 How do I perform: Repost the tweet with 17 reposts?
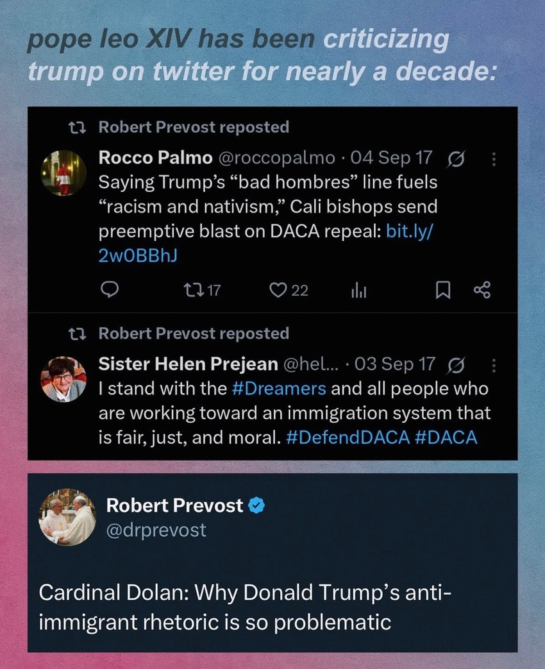[192, 291]
